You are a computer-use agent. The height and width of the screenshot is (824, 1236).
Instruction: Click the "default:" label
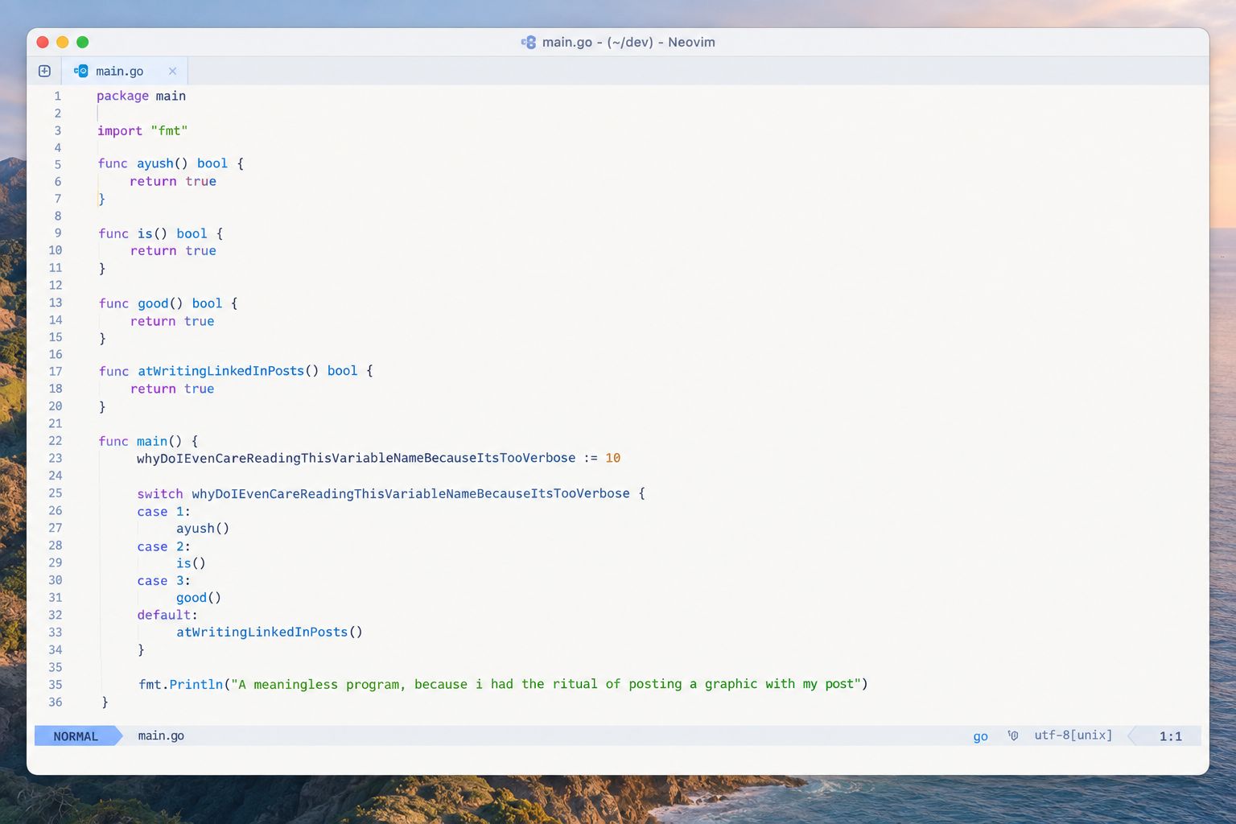coord(167,615)
